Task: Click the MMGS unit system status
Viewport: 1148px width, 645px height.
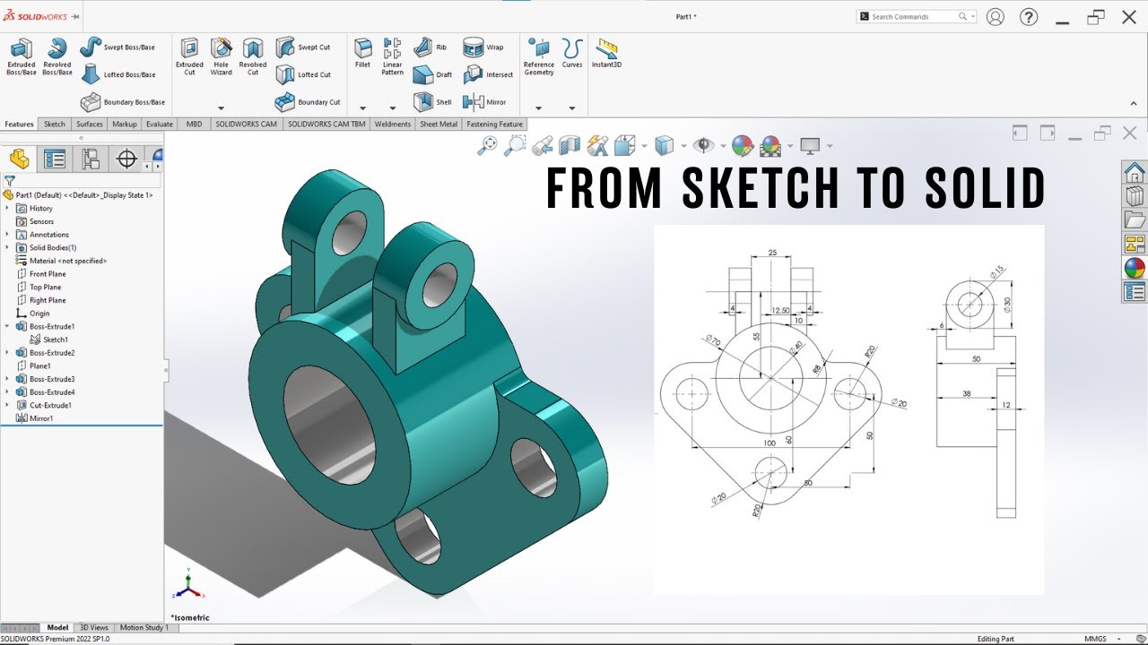Action: click(1095, 639)
